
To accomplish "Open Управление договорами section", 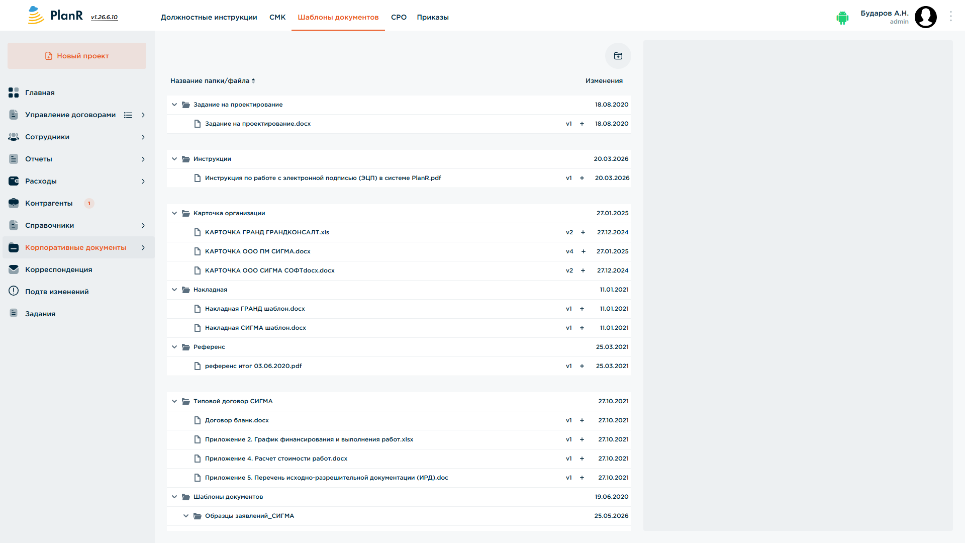I will [70, 115].
